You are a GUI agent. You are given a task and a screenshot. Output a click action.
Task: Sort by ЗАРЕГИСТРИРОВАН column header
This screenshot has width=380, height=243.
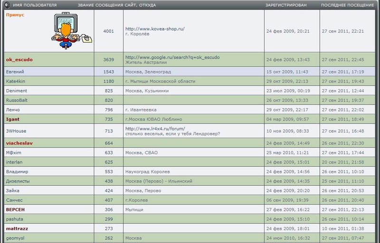click(286, 5)
